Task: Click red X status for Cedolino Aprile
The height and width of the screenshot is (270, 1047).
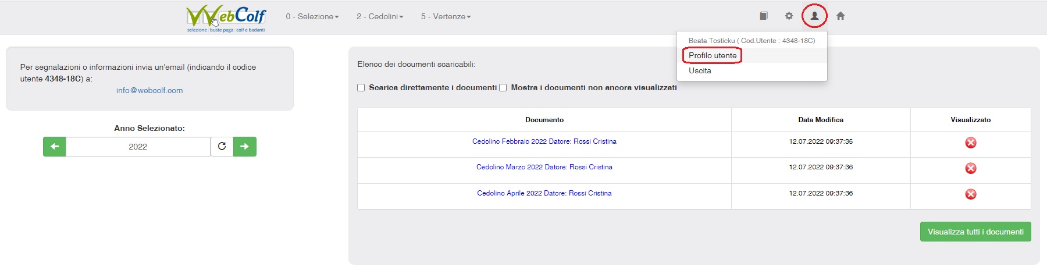Action: point(970,194)
